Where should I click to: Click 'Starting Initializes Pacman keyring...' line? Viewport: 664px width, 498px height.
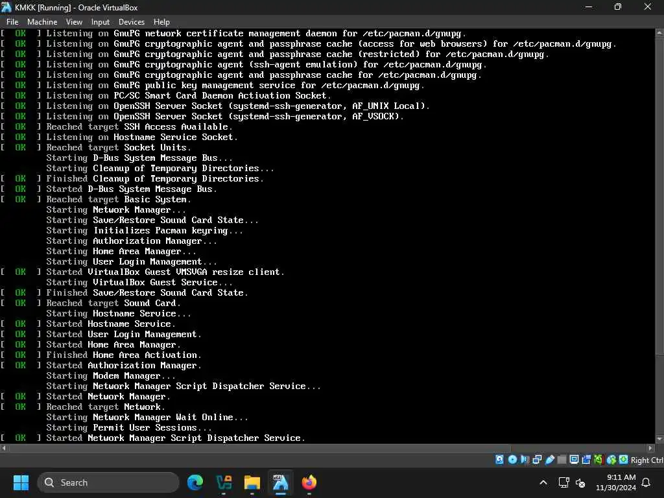(145, 231)
